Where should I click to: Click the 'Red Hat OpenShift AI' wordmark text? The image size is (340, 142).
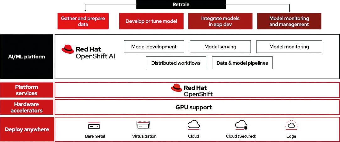pyautogui.click(x=95, y=53)
